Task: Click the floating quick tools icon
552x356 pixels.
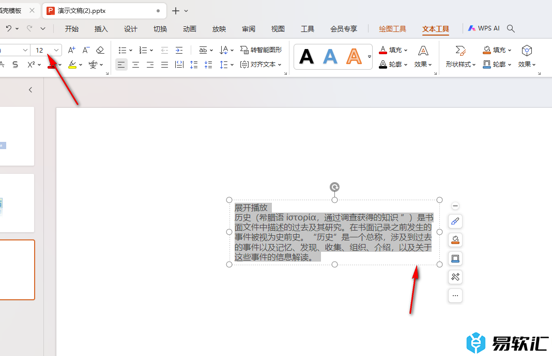Action: (x=455, y=277)
